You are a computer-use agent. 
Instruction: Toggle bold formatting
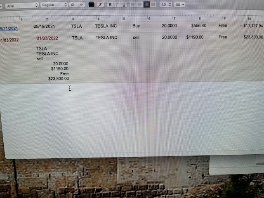pos(110,5)
